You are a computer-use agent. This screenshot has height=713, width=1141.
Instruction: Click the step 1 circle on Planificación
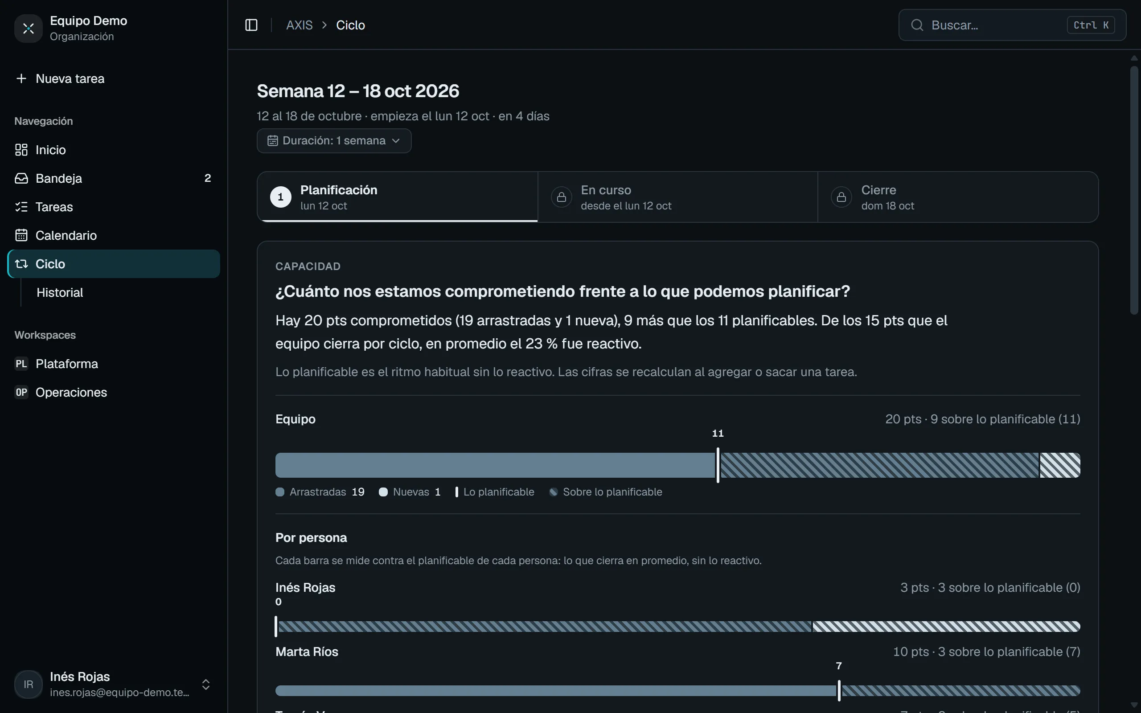coord(280,197)
